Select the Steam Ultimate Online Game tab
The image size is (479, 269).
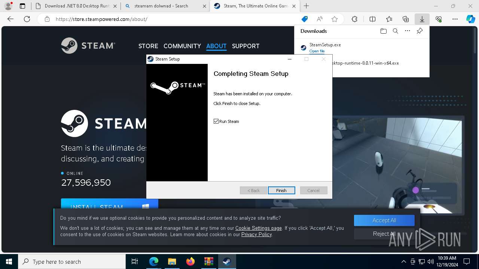click(254, 6)
